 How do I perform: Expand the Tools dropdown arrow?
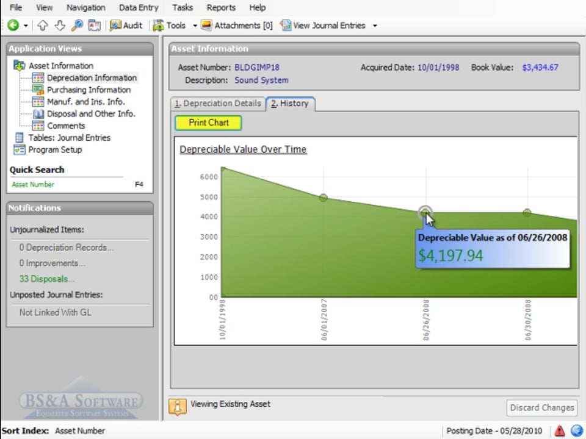coord(195,26)
